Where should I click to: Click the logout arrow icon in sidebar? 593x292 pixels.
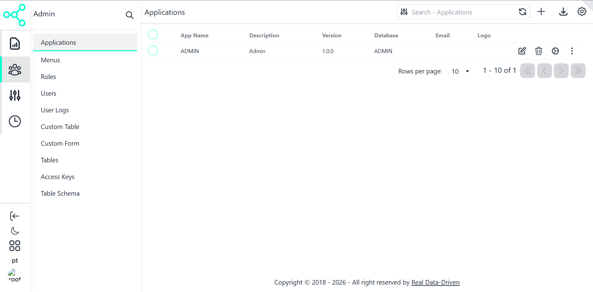tap(15, 216)
